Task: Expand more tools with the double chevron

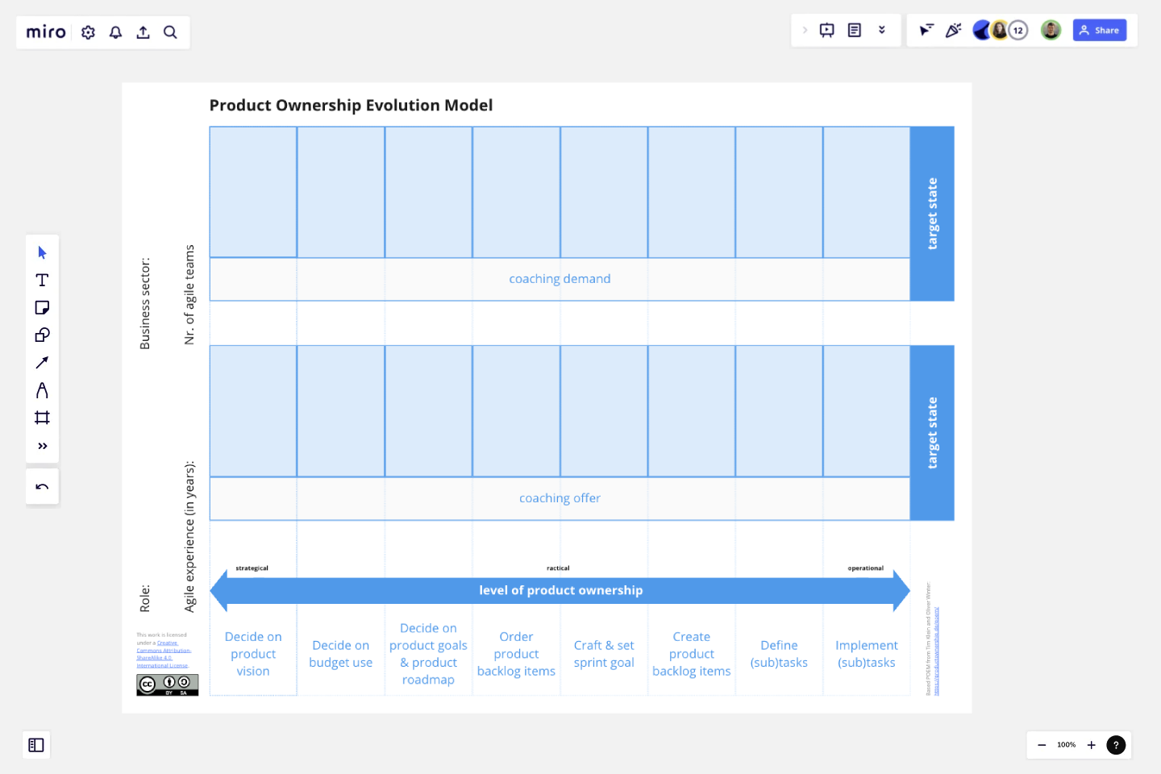Action: [42, 445]
